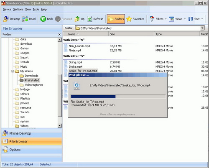Viewport: 209px width, 168px height.
Task: Click the Views grid icon
Action: [171, 19]
